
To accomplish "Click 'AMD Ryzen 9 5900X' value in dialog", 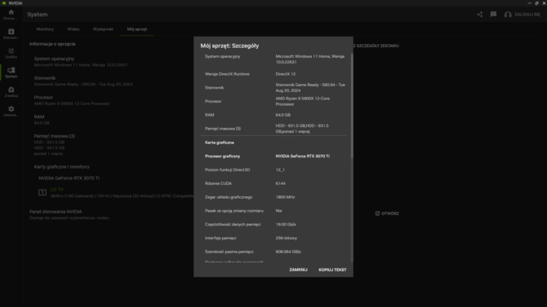I will (302, 101).
